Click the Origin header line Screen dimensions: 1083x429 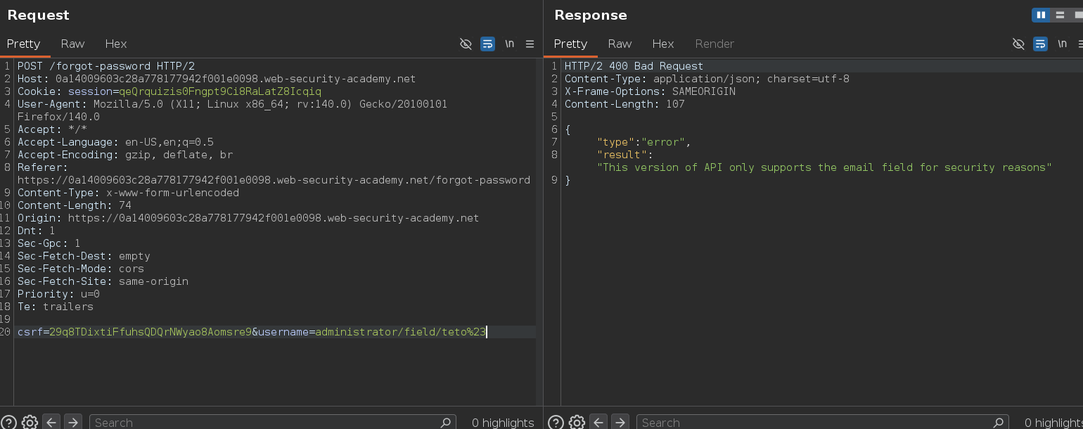pyautogui.click(x=248, y=218)
